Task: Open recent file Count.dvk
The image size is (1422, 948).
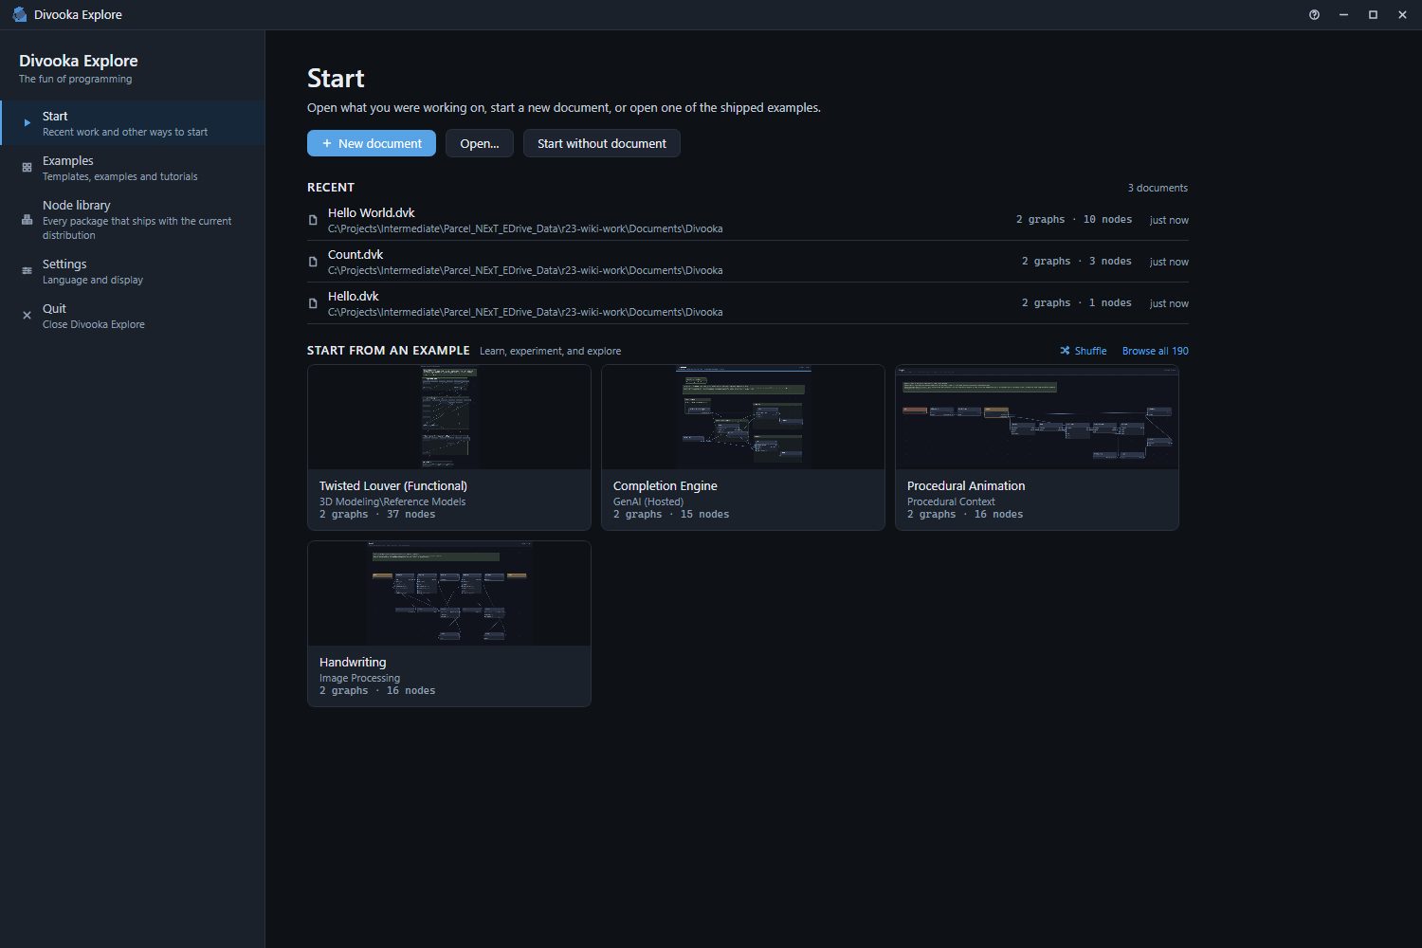Action: [748, 262]
